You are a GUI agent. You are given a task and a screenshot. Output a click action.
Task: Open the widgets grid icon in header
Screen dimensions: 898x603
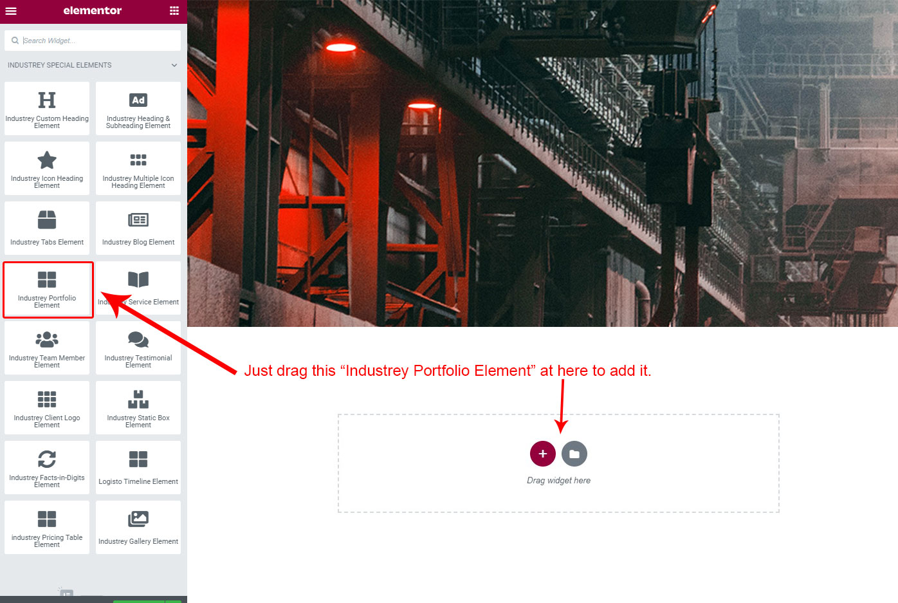point(174,11)
